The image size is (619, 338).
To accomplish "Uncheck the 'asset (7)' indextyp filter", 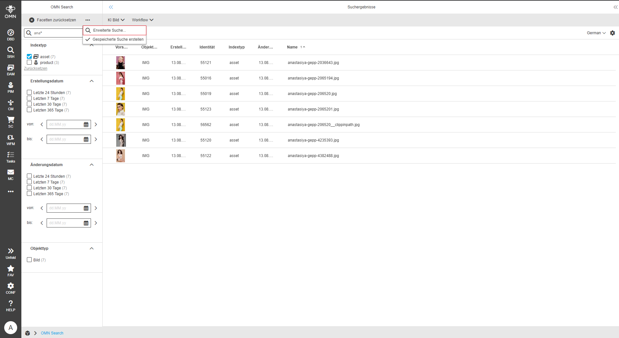I will click(x=29, y=56).
